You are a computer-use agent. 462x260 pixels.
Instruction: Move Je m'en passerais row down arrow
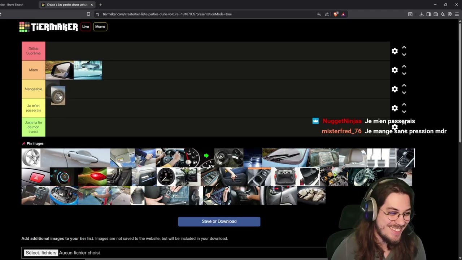pos(404,111)
